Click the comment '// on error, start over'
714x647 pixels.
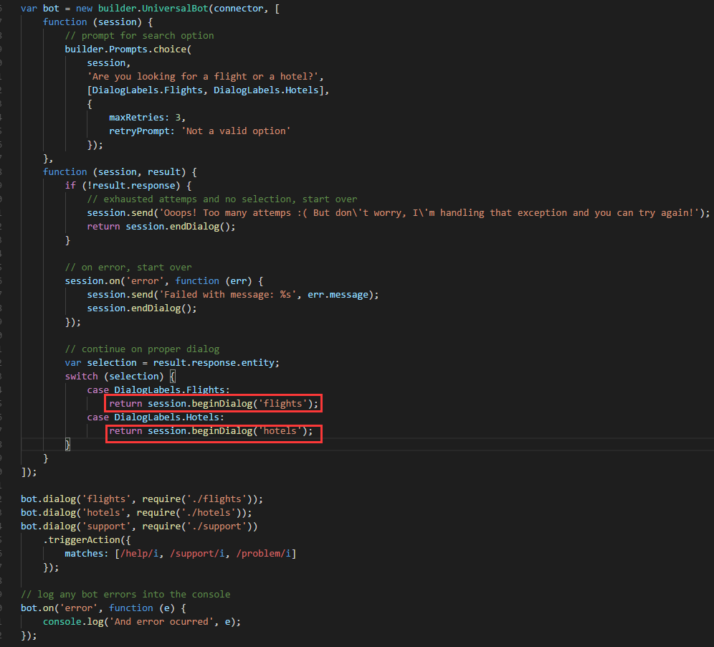pyautogui.click(x=128, y=268)
